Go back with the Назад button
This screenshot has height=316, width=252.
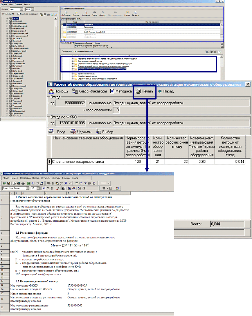(166, 91)
